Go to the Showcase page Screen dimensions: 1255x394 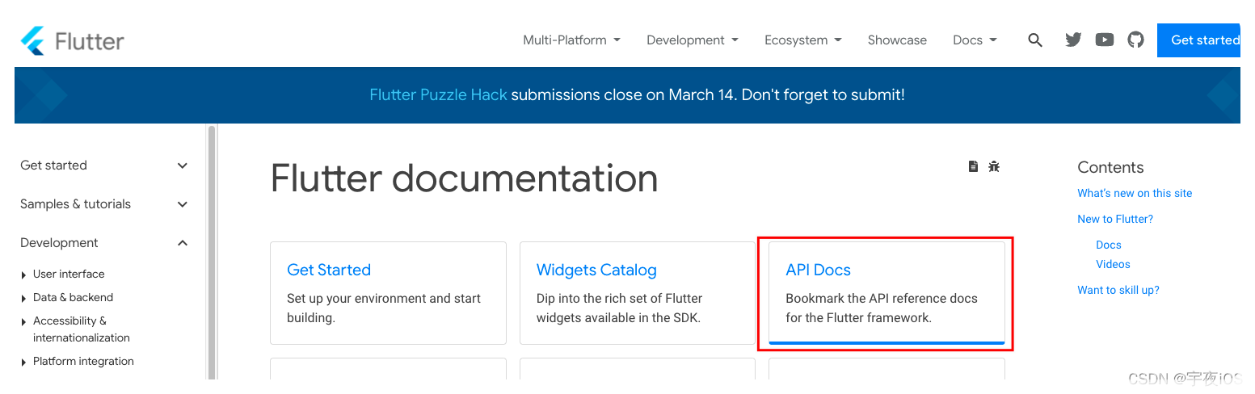[897, 40]
